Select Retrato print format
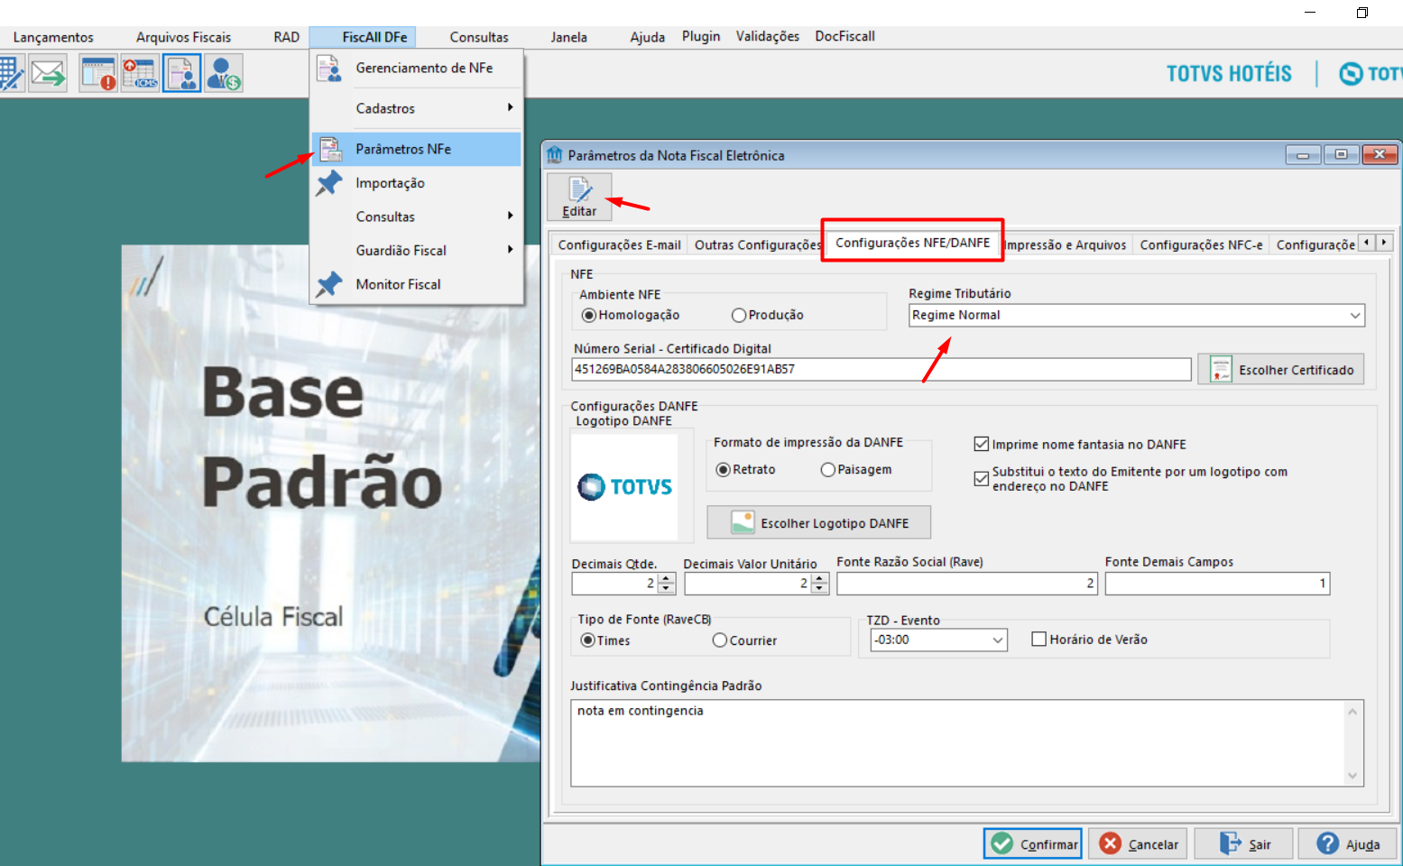 [723, 470]
